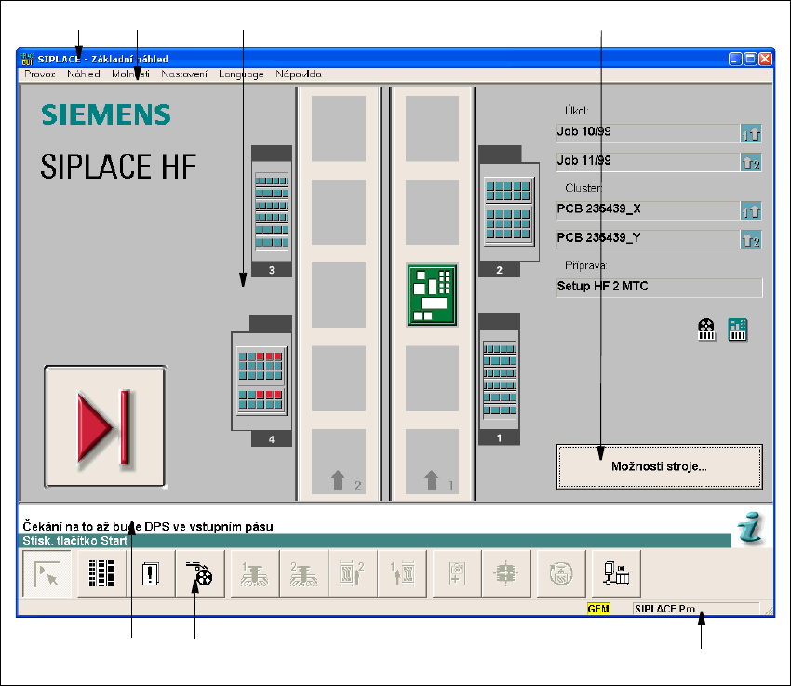Click the teal feeder setup icon at right
This screenshot has height=686, width=791.
coord(738,330)
